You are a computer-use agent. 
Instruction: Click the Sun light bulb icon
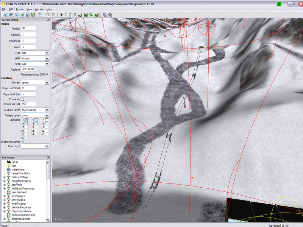[x=9, y=166]
